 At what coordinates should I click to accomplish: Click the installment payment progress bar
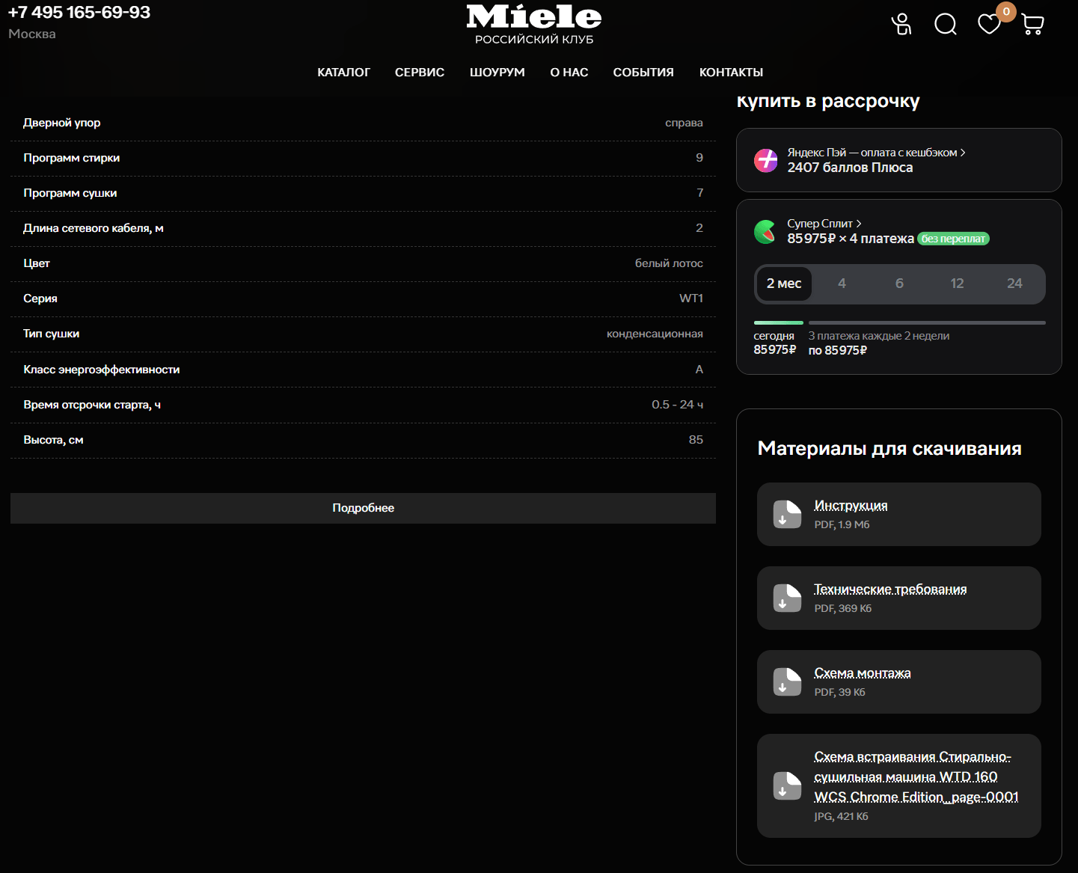899,322
